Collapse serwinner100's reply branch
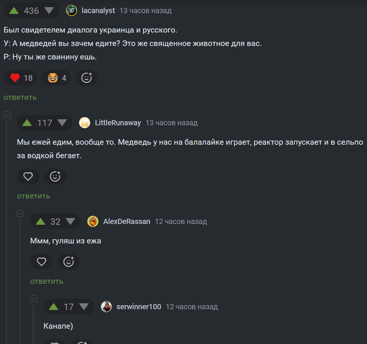The width and height of the screenshot is (367, 344). click(34, 298)
